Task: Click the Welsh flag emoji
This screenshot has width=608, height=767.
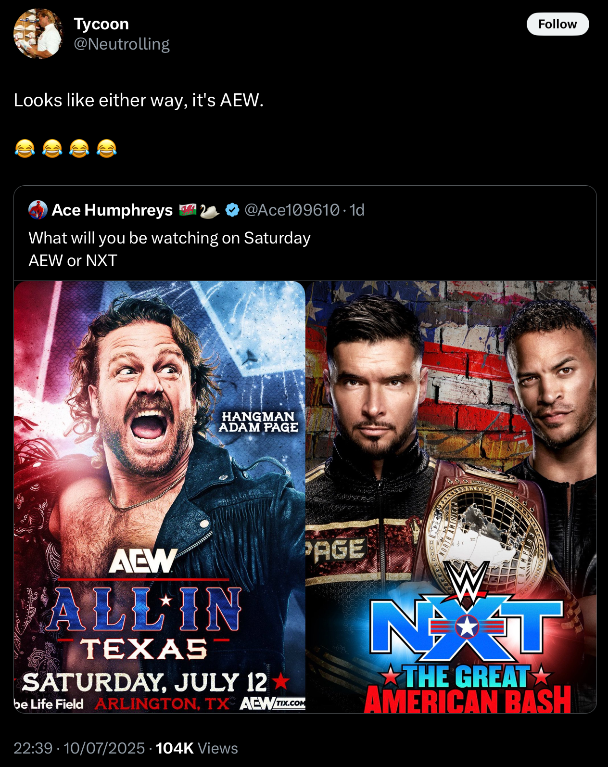Action: pyautogui.click(x=188, y=210)
